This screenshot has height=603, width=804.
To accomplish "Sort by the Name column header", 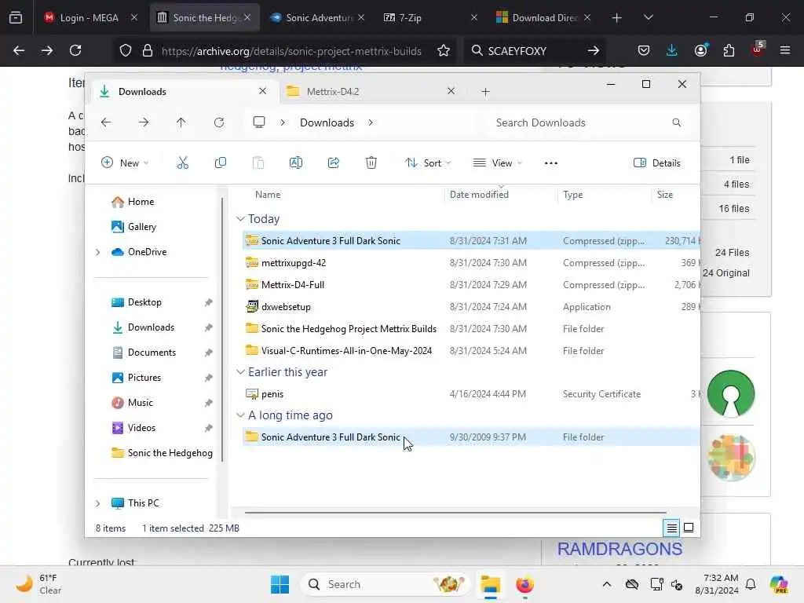I will click(x=268, y=195).
